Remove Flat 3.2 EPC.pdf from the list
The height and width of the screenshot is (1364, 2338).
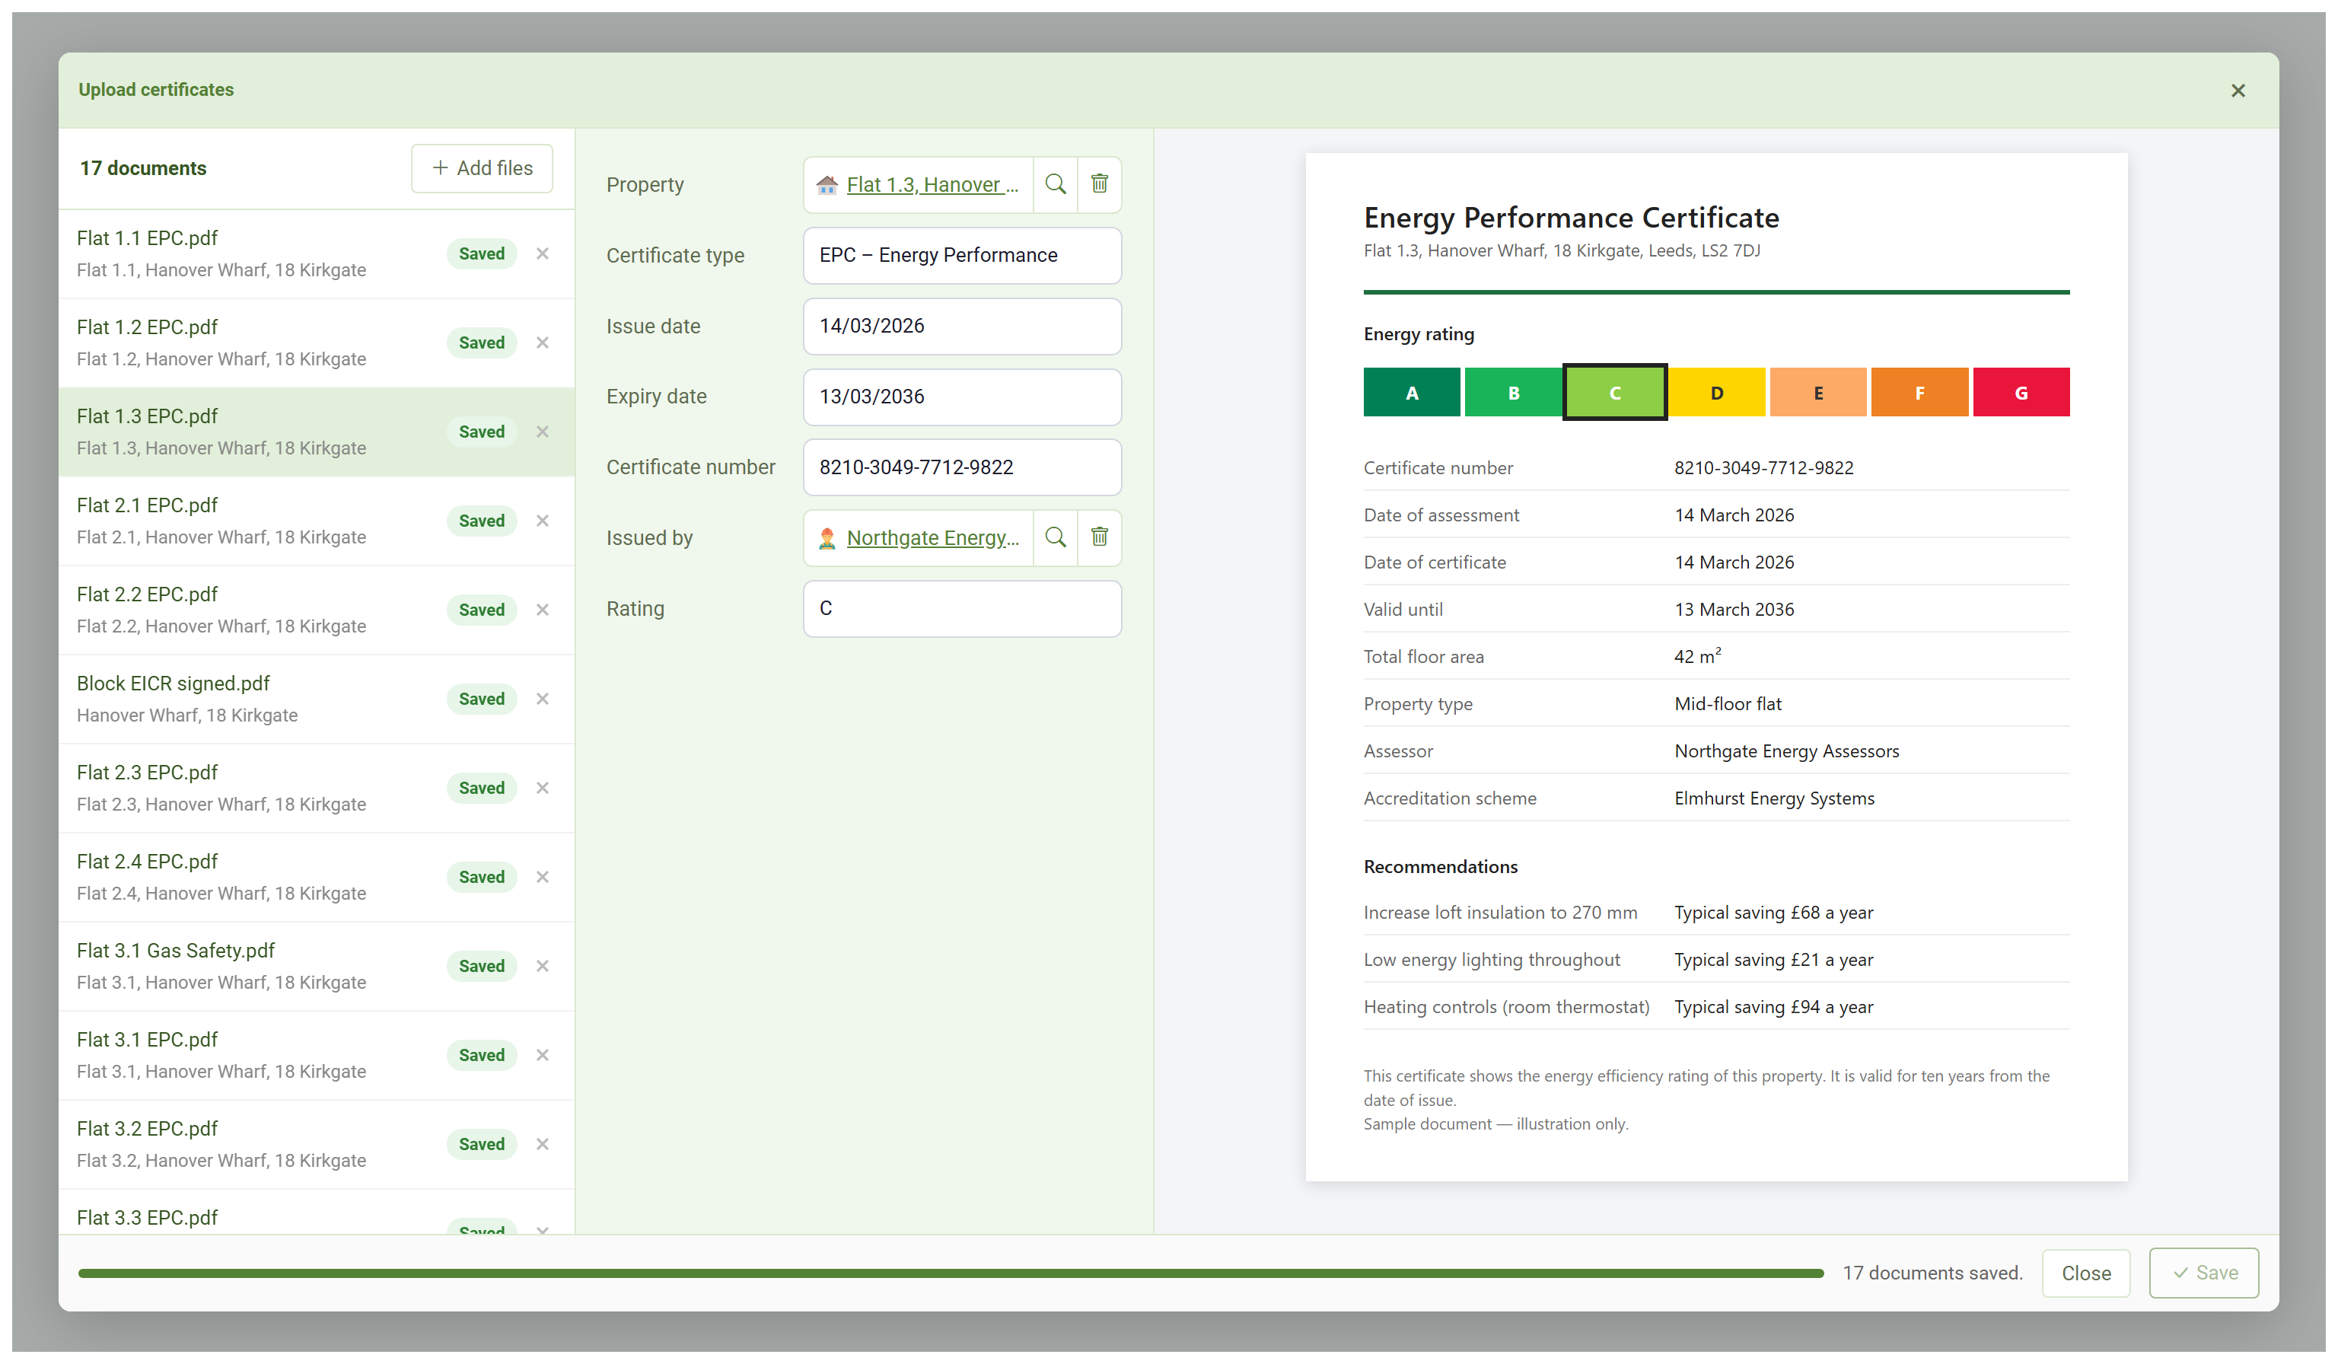click(x=543, y=1144)
